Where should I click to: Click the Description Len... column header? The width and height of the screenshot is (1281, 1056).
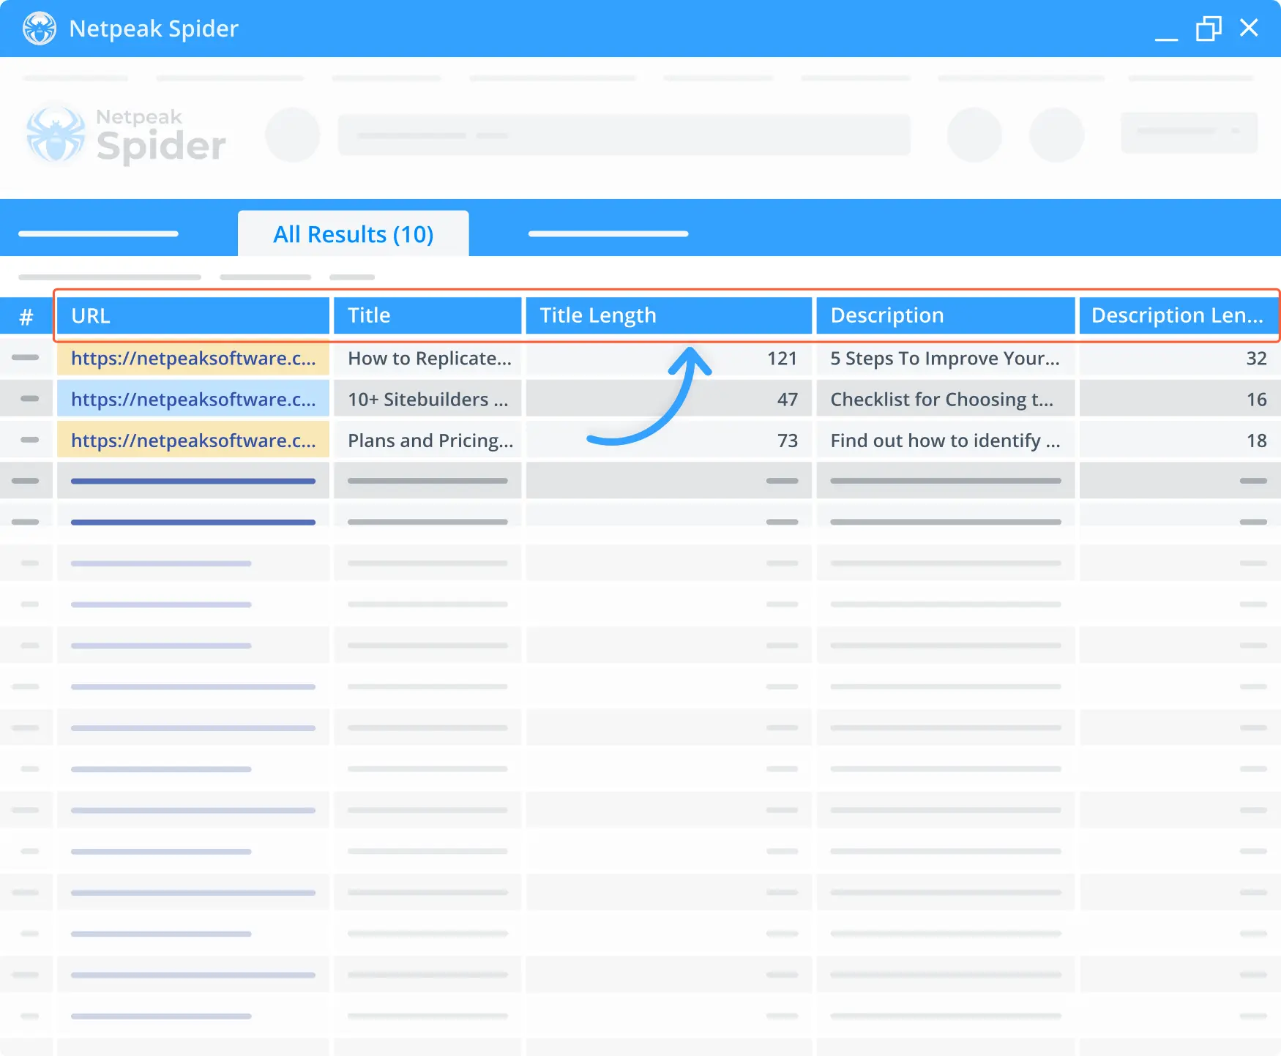pyautogui.click(x=1179, y=315)
